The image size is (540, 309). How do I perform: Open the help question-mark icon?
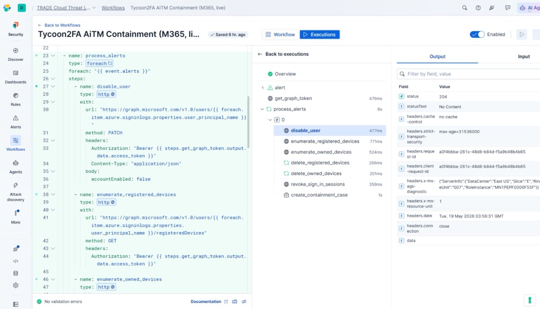coord(478,8)
